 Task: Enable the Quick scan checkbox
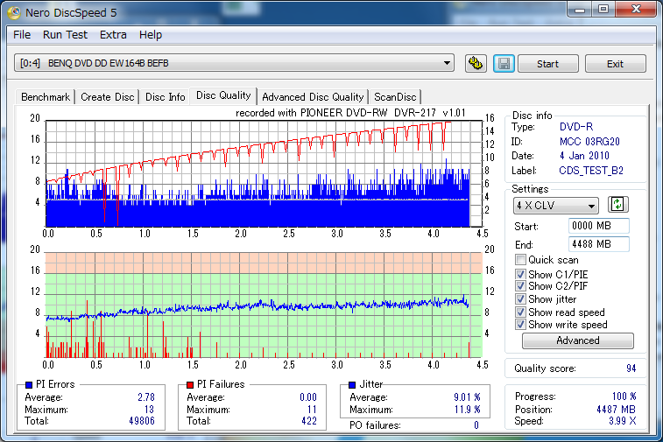tap(521, 260)
